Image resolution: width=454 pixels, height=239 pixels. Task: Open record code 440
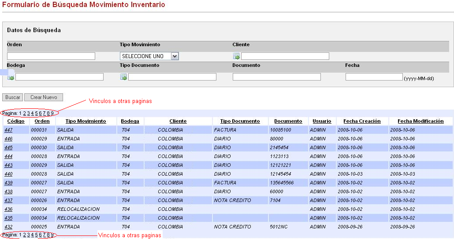8,174
